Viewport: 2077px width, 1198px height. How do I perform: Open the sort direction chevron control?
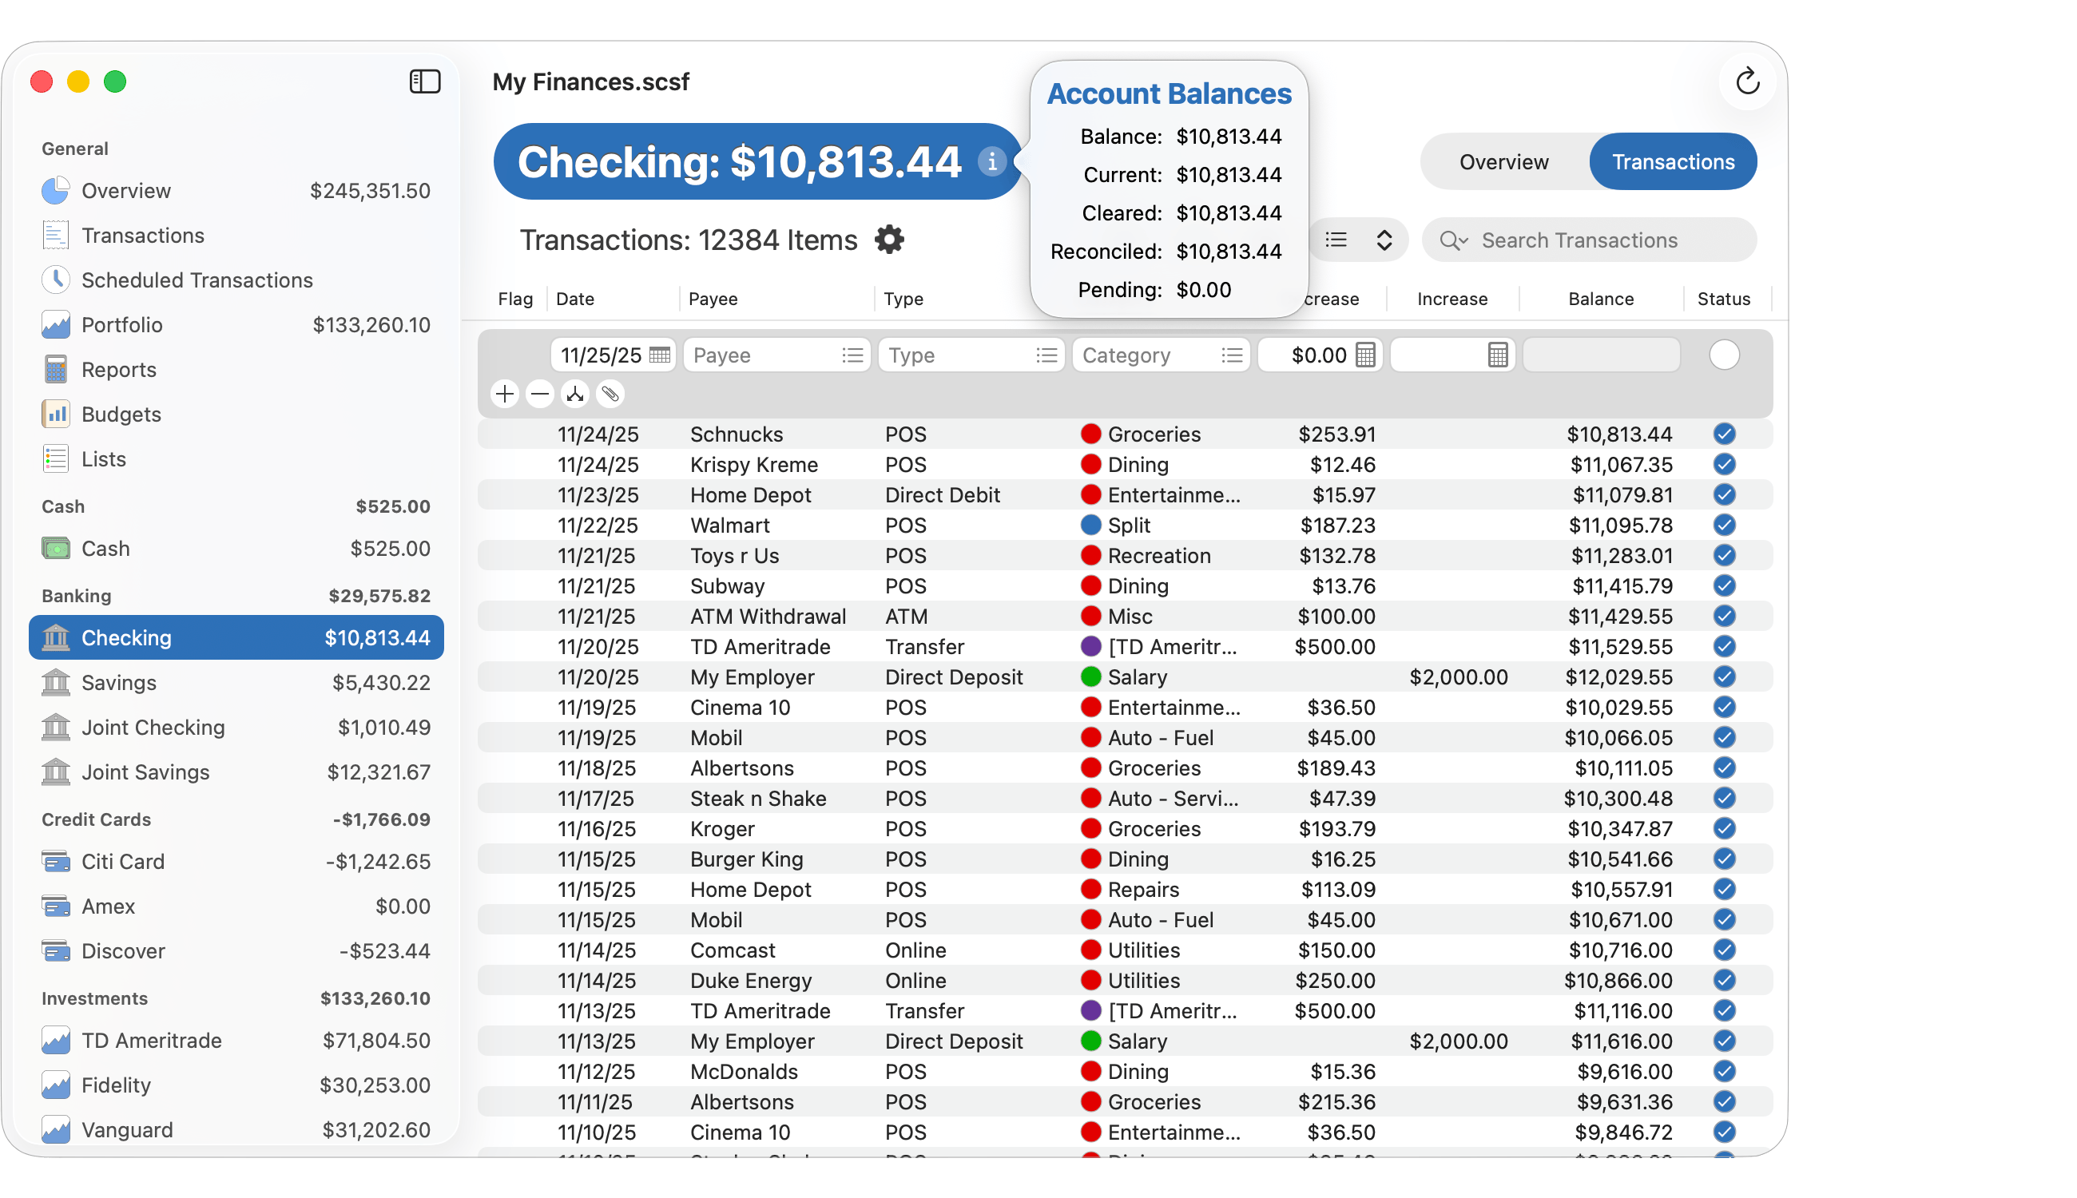(x=1384, y=240)
